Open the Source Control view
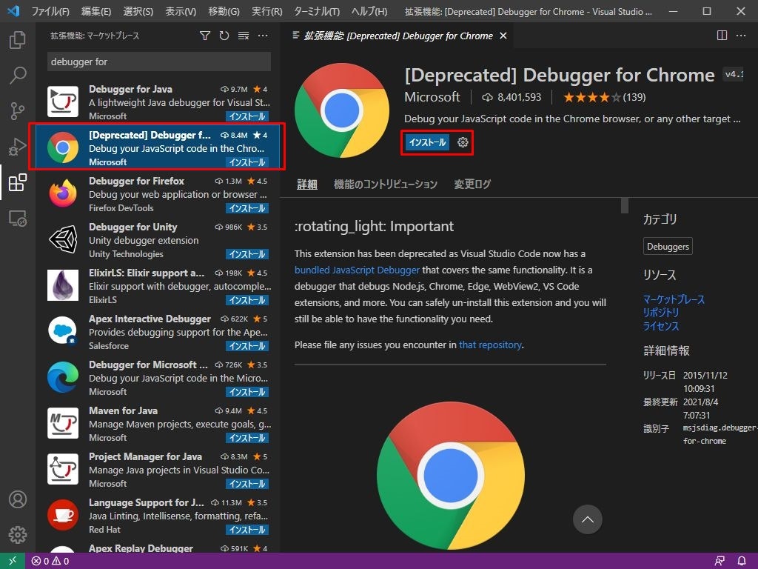 point(18,111)
